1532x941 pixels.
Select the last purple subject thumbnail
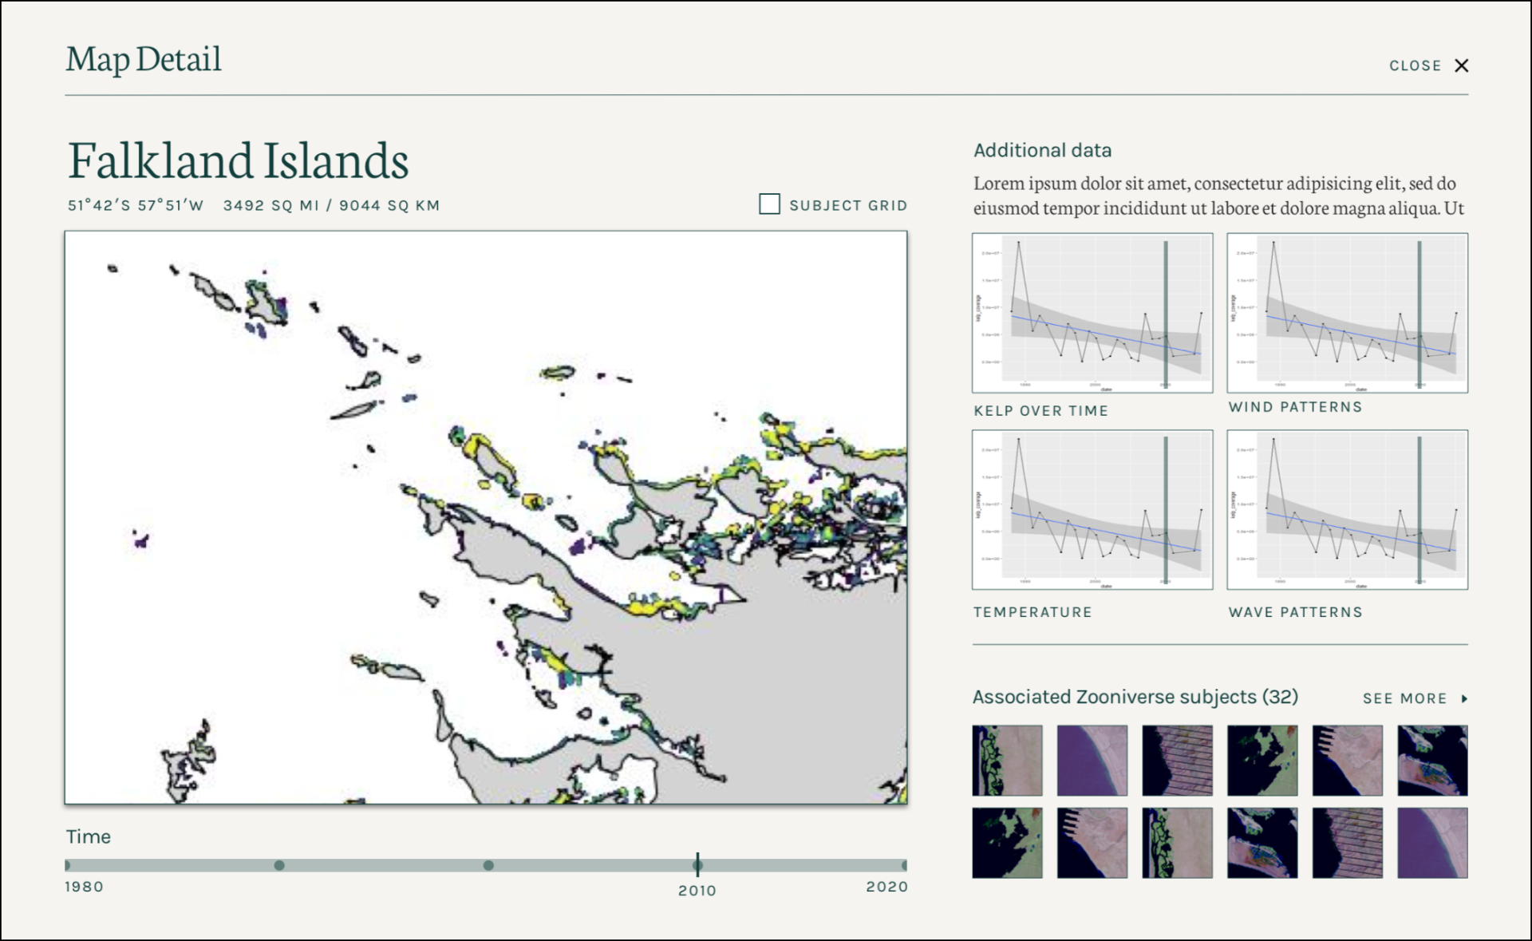(x=1432, y=843)
